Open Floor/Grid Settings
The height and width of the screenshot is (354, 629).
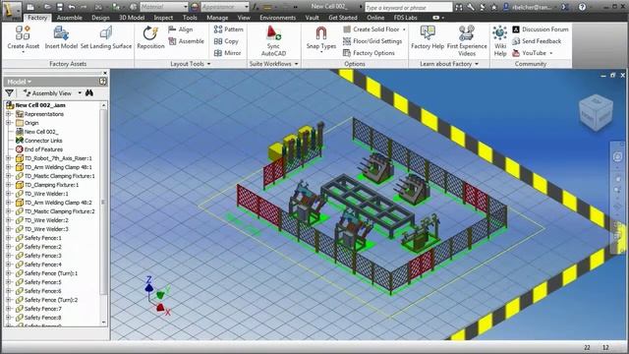click(372, 41)
